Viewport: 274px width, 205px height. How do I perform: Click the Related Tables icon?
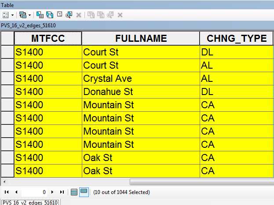coord(22,15)
